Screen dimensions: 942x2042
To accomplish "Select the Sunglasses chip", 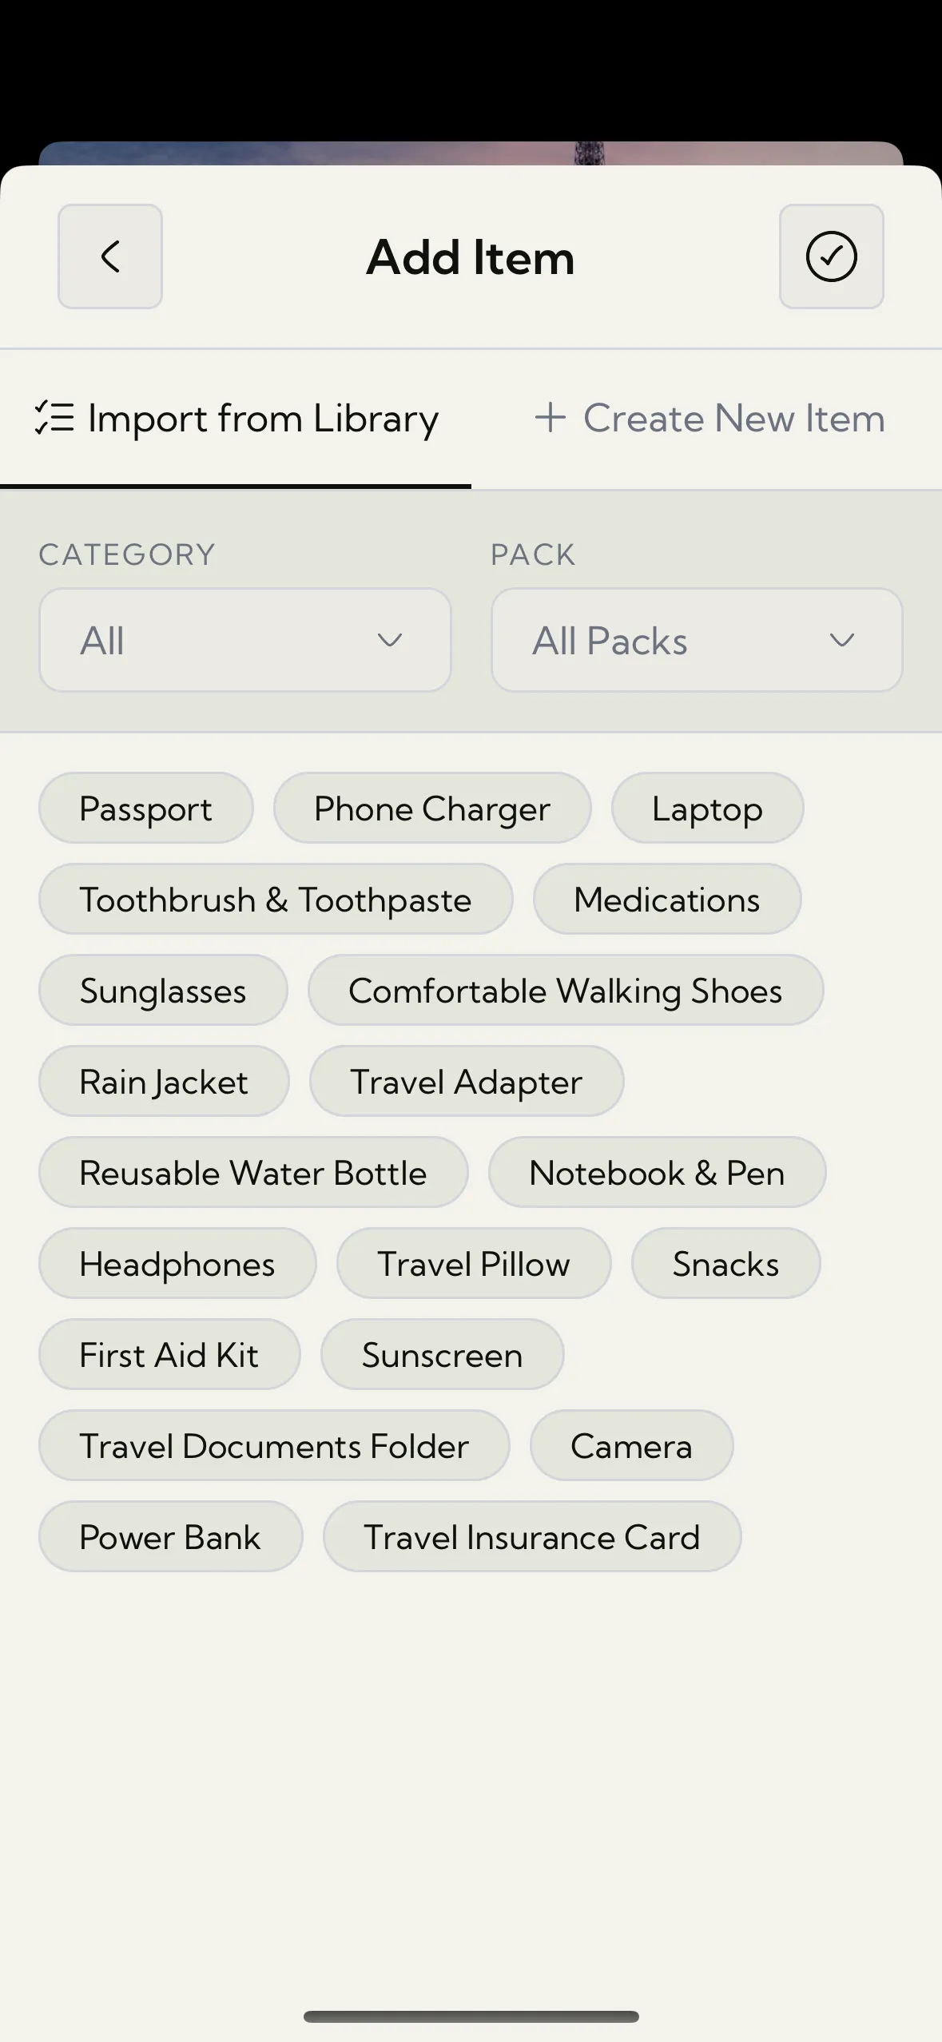I will pos(163,991).
